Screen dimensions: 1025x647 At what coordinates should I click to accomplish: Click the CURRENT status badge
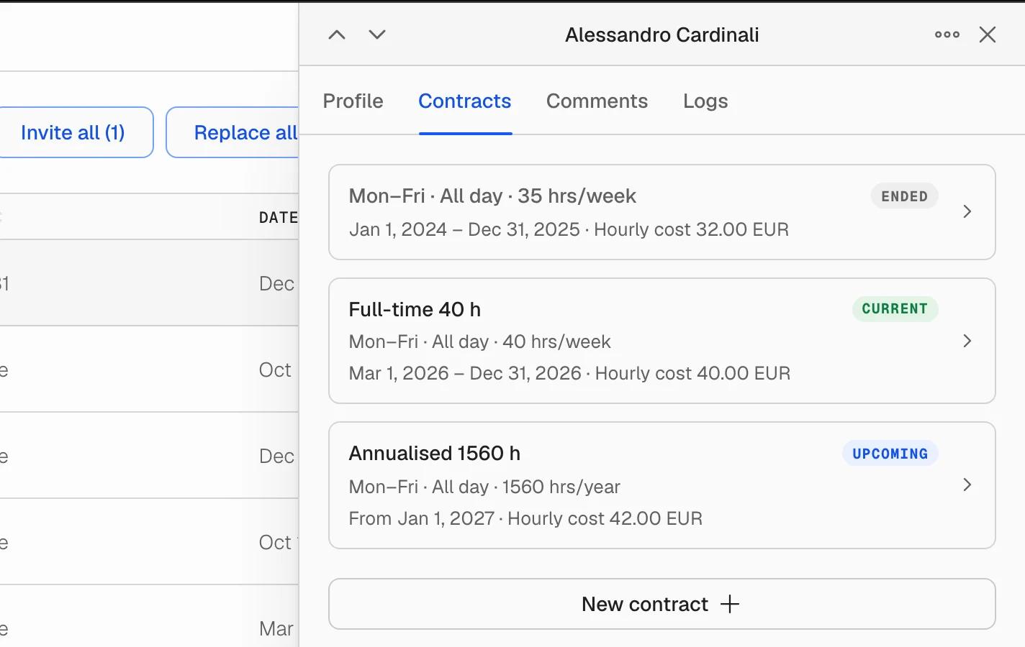click(x=895, y=309)
